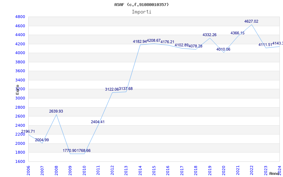Screen dimensions: 283x177
Task: Click x-axis year 2007
Action: click(x=42, y=171)
